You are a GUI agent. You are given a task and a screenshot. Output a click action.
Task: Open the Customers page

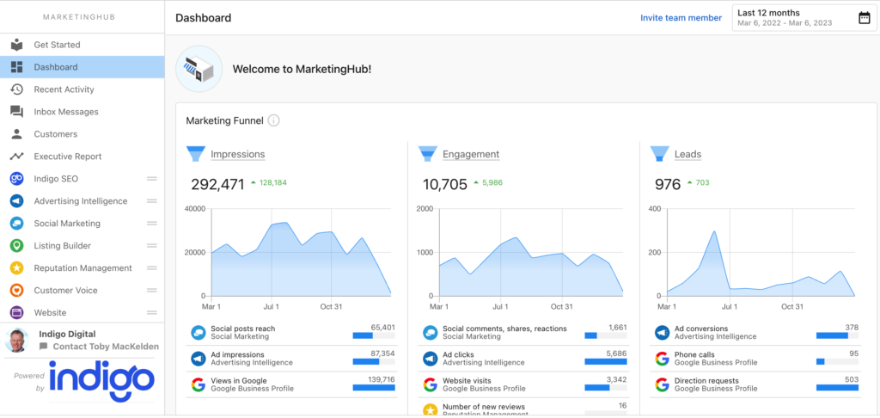coord(82,134)
